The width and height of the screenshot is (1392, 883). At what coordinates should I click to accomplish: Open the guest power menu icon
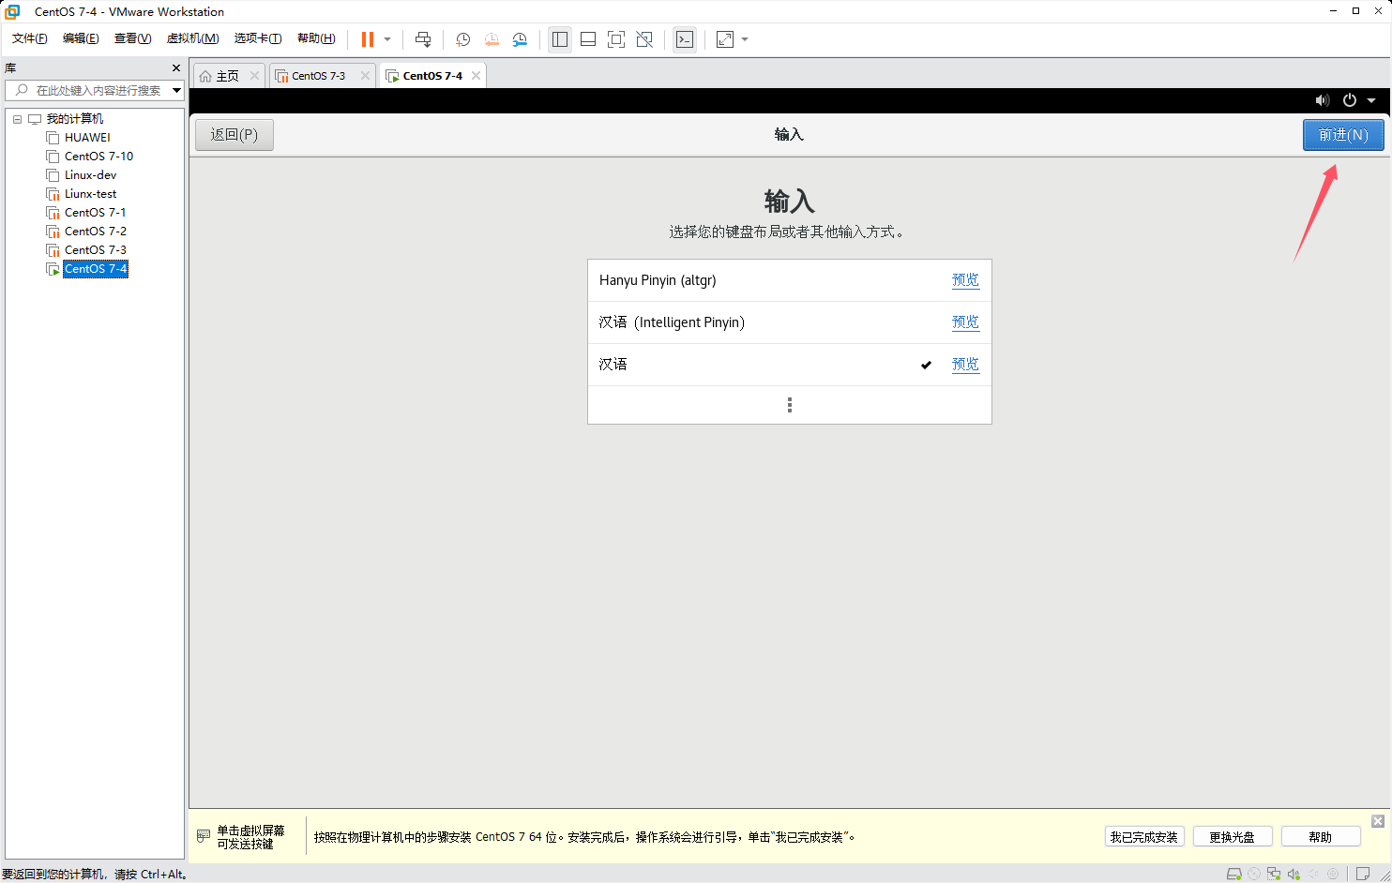point(1350,100)
